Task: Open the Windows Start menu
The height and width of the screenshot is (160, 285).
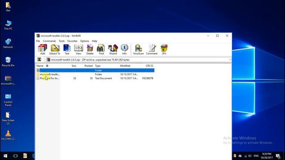Action: pyautogui.click(x=5, y=156)
